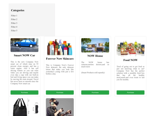
Task: Click the modern house photo
Action: pyautogui.click(x=95, y=45)
